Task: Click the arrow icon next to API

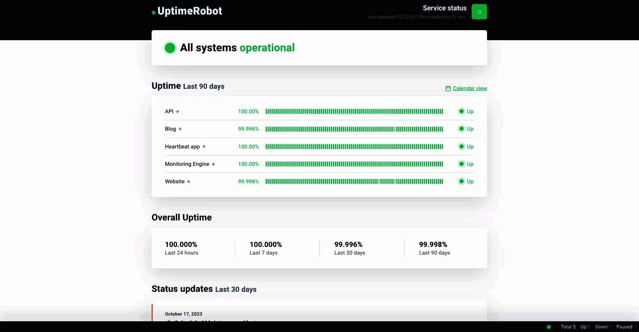Action: (x=177, y=112)
